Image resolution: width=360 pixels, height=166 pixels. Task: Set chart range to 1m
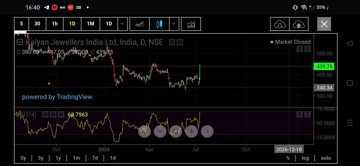pos(76,158)
